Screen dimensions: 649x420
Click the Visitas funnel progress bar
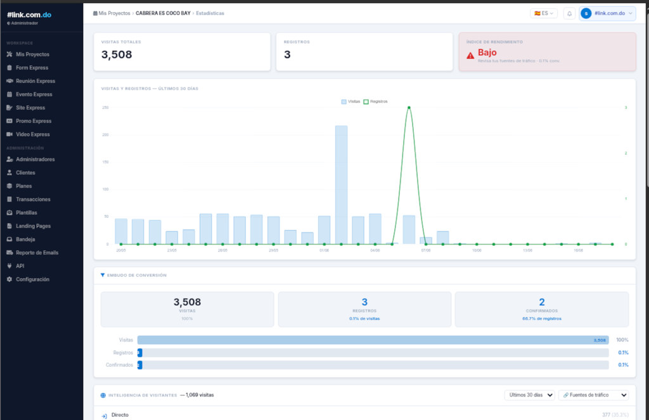point(373,340)
